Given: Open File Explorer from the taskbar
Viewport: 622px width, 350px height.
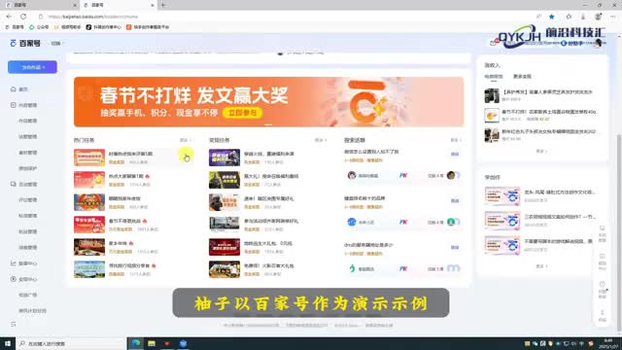Looking at the screenshot, I should click(x=152, y=343).
